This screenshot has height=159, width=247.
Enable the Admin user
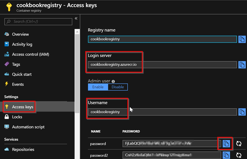tap(98, 87)
